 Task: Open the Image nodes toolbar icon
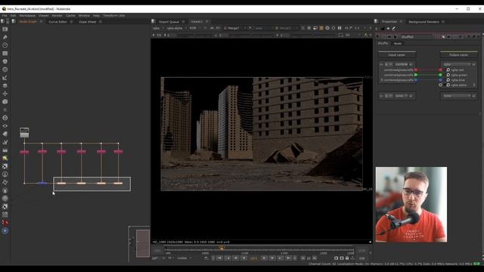(5, 29)
